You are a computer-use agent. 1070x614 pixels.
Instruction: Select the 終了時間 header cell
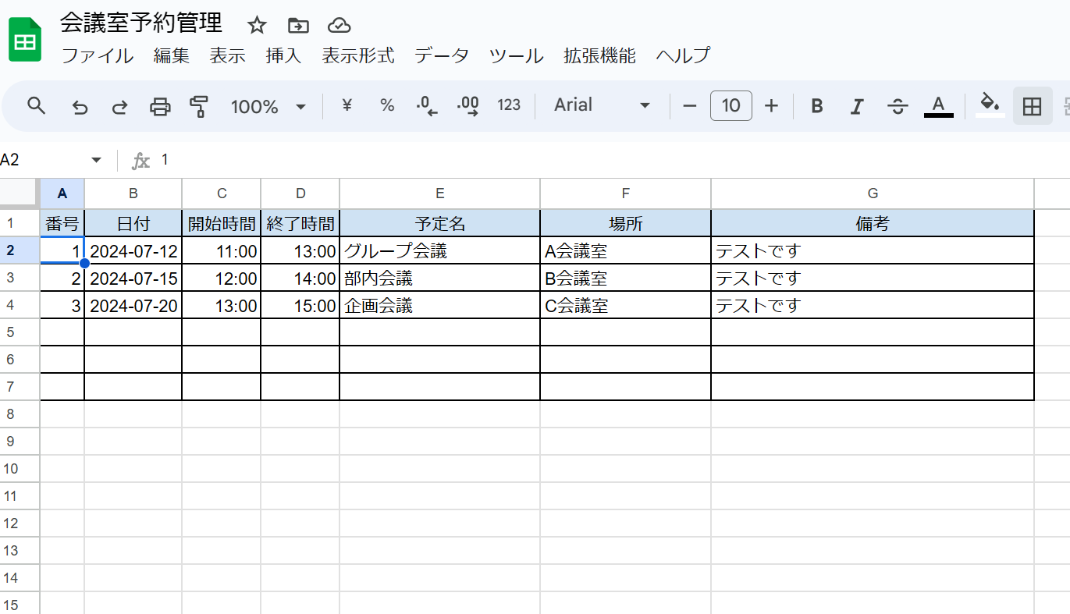point(300,223)
